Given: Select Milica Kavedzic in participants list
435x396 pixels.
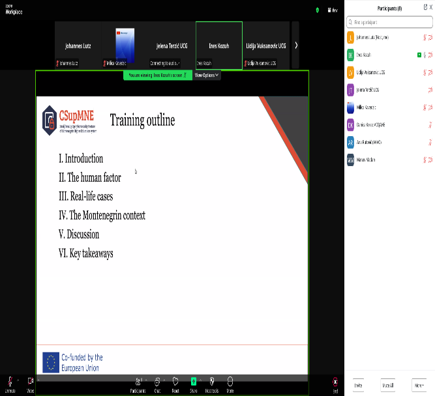Looking at the screenshot, I should coord(389,107).
